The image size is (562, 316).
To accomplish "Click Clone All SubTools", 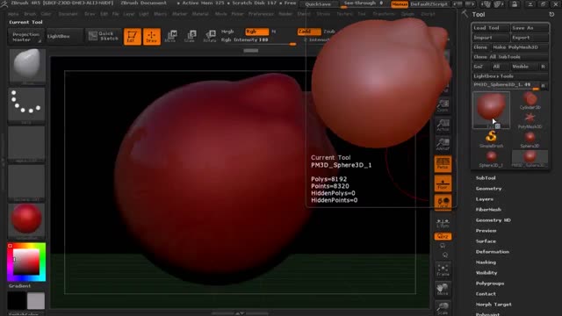I will [510, 57].
